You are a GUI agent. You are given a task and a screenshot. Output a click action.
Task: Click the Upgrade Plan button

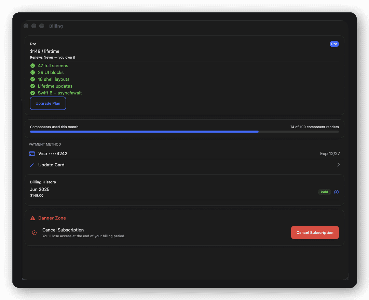click(x=48, y=103)
